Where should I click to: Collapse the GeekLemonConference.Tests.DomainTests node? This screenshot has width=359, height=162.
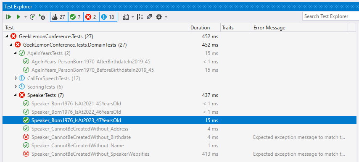(11, 45)
